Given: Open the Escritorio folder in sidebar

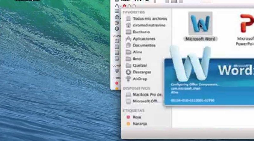Looking at the screenshot, I should pos(141,32).
